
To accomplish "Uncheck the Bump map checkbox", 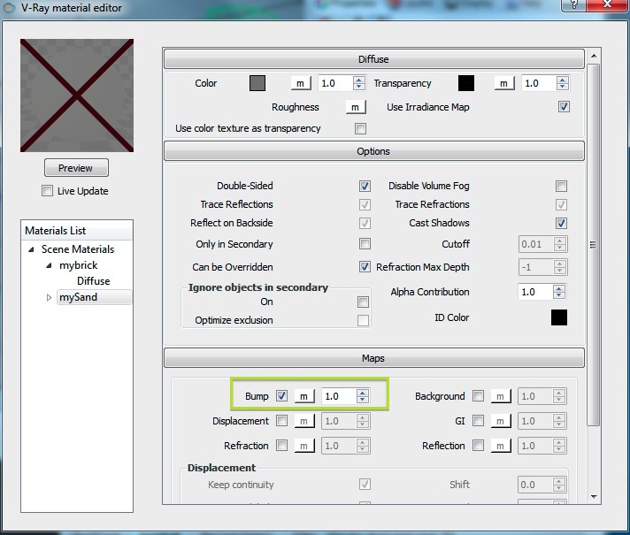I will (x=282, y=395).
